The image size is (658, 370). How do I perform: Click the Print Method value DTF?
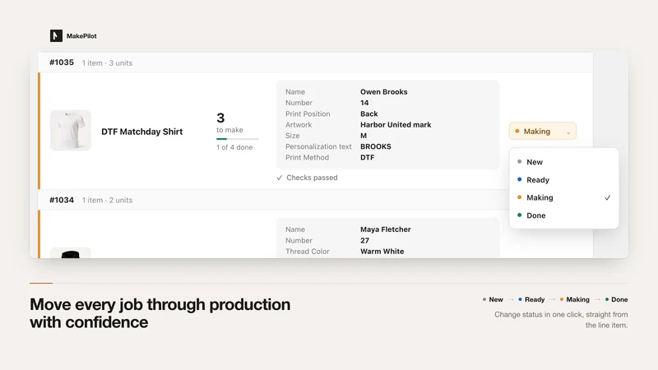(x=367, y=157)
